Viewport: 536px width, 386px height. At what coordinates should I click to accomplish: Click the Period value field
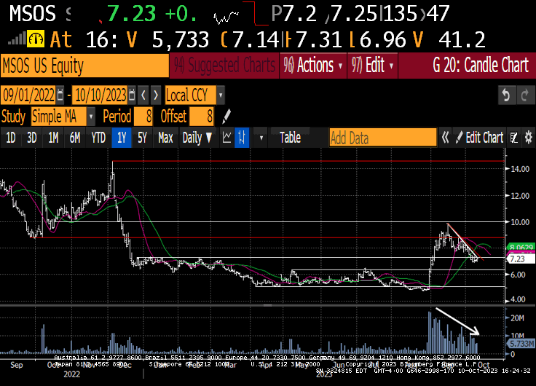pos(143,117)
